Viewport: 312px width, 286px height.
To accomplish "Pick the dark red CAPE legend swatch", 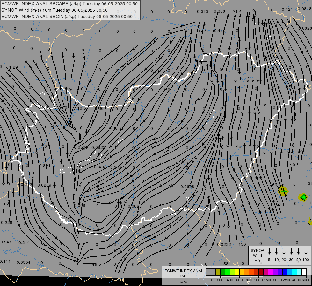I will [261, 272].
